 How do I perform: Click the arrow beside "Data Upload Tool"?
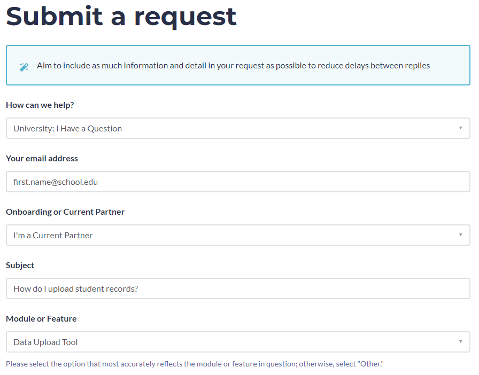click(x=460, y=342)
